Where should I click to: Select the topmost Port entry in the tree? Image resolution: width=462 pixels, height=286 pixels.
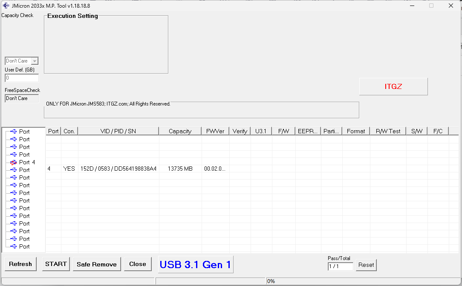tap(24, 132)
